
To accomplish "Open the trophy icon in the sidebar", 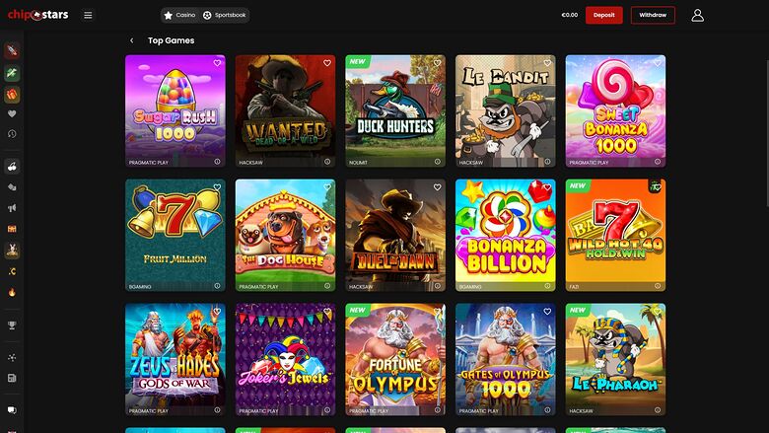I will click(x=12, y=325).
